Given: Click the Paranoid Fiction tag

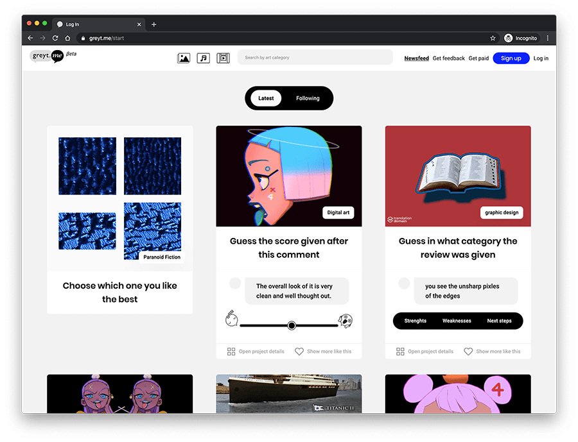Looking at the screenshot, I should click(162, 257).
